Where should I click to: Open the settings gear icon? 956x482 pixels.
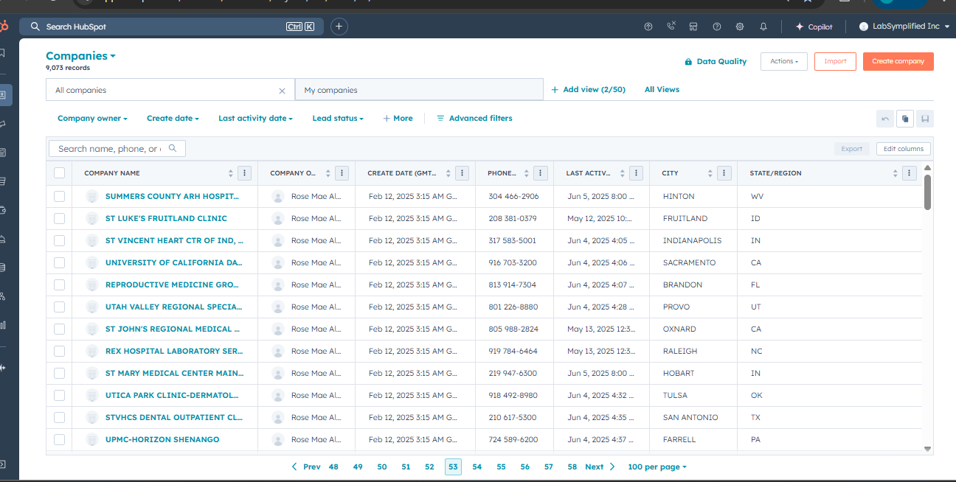click(x=740, y=27)
